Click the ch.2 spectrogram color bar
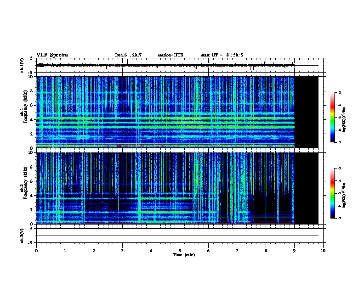Screen dimensions: 364x281 tap(332, 193)
